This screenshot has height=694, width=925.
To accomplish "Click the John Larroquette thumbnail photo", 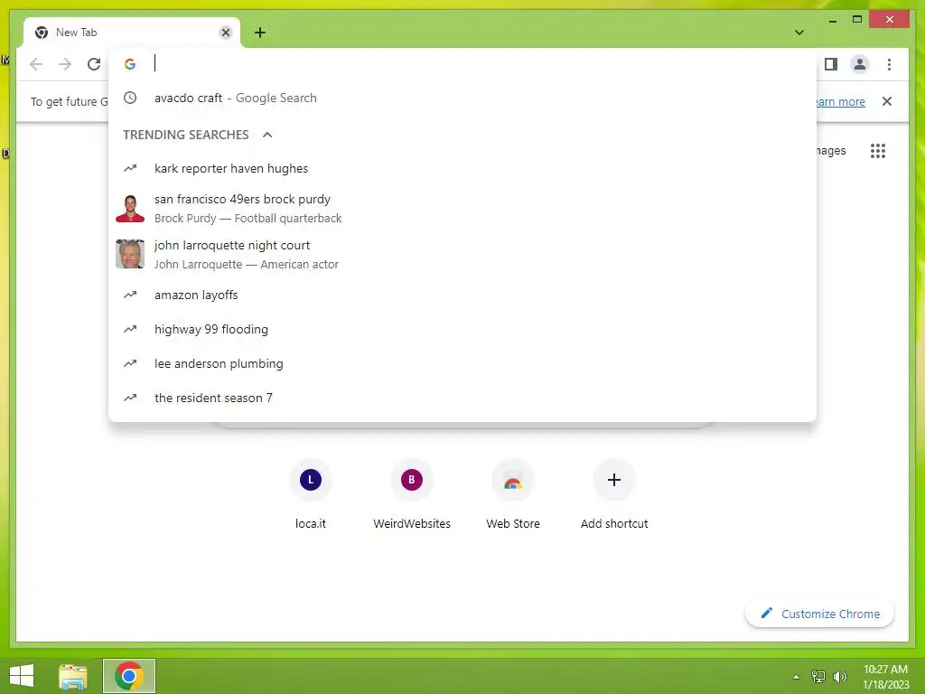I will click(x=130, y=254).
